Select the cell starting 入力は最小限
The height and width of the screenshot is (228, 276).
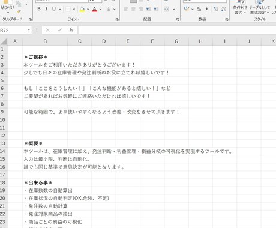click(45, 159)
